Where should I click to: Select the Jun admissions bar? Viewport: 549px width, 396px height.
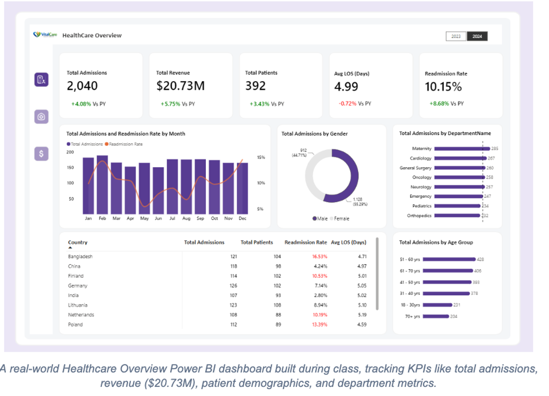tap(158, 190)
